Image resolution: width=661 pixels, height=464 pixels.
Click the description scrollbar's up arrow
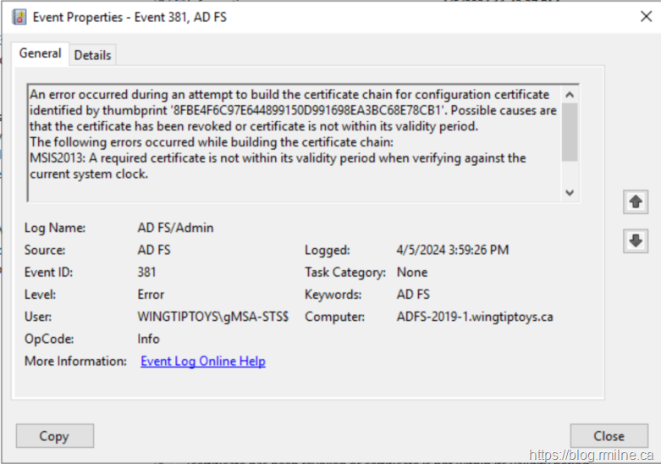(x=570, y=95)
